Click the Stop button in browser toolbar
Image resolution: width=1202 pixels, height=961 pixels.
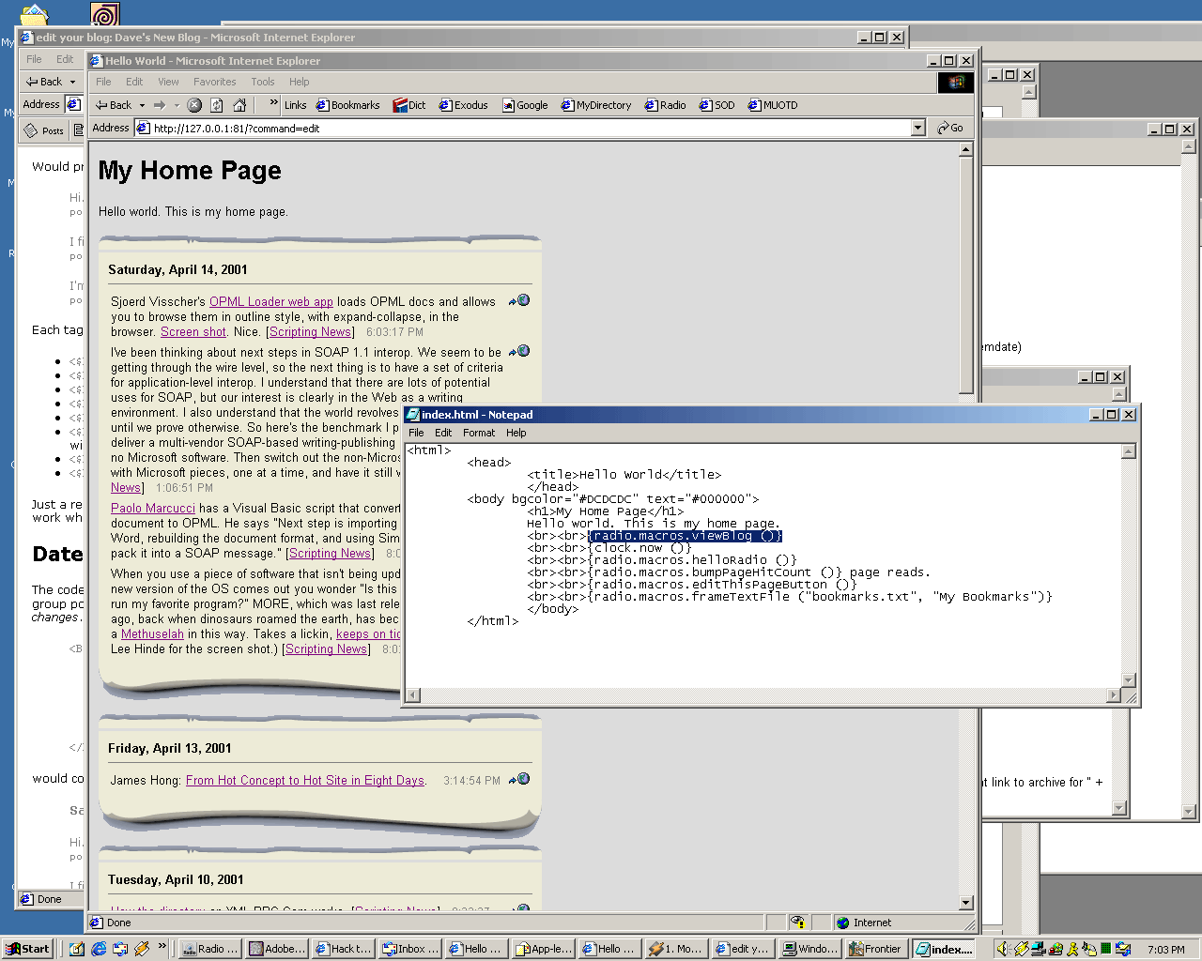pos(194,105)
